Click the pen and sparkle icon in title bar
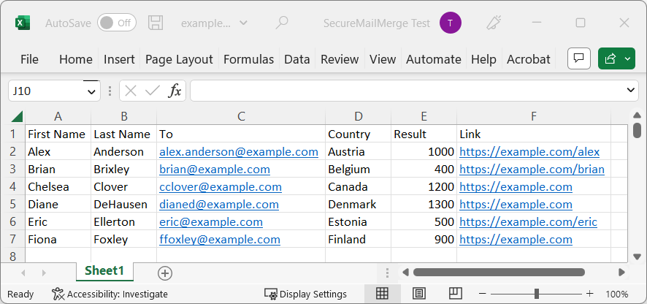 [495, 23]
